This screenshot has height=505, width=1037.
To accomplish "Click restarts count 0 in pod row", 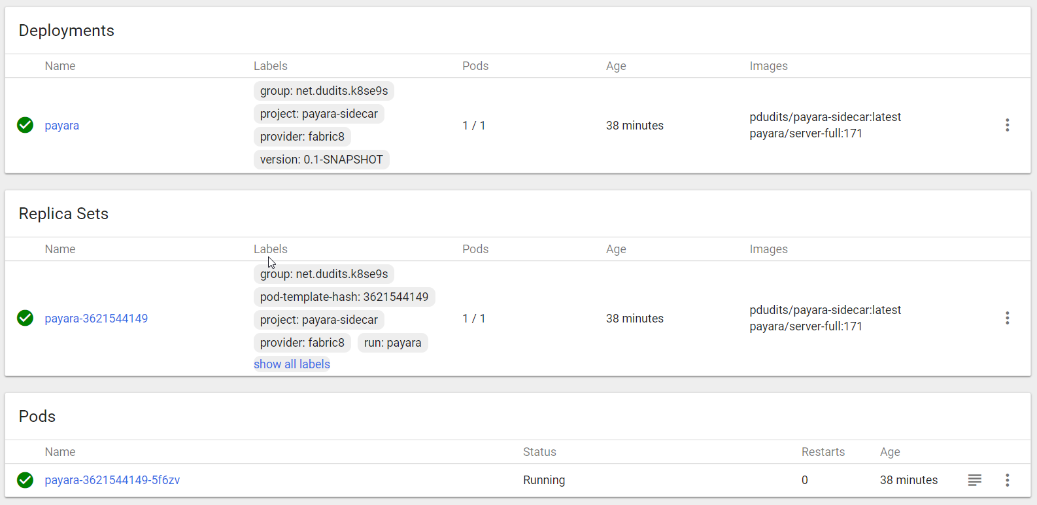I will (805, 480).
